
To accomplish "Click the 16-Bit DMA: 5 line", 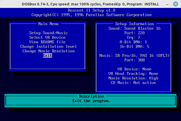I will click(x=135, y=46).
